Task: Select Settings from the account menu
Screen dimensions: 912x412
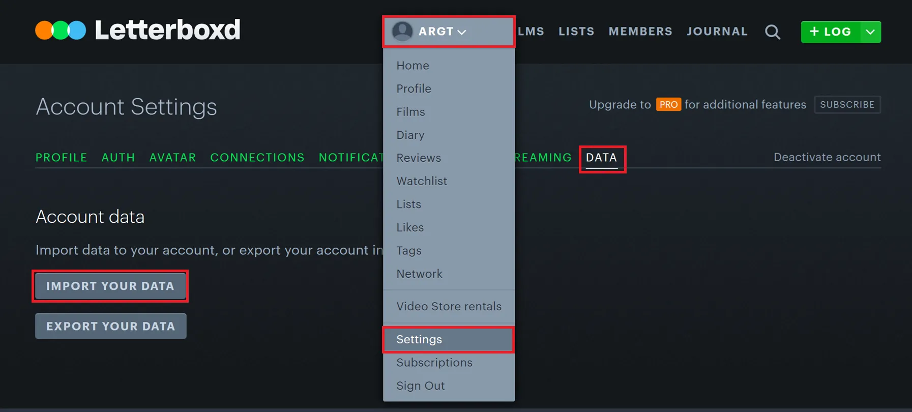Action: [x=419, y=339]
